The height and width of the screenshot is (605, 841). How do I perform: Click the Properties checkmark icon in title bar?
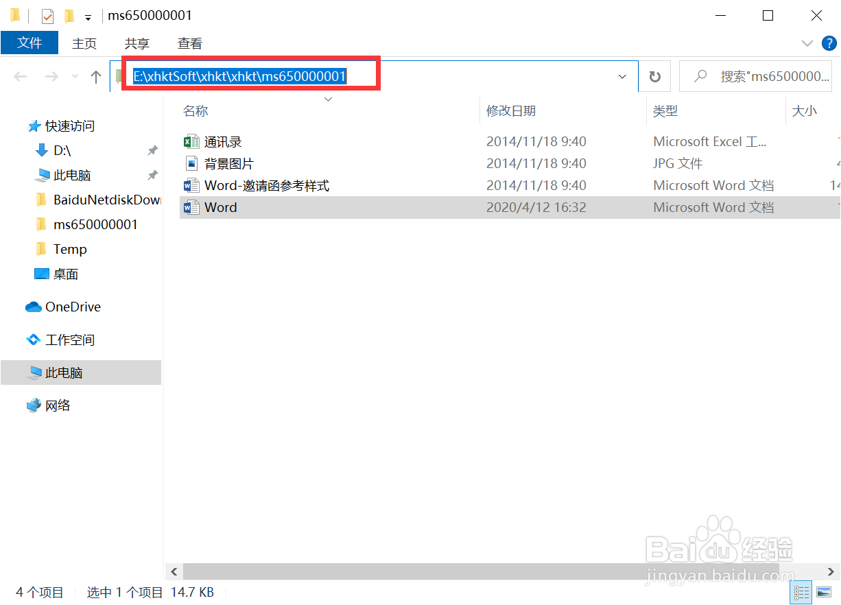click(x=47, y=16)
